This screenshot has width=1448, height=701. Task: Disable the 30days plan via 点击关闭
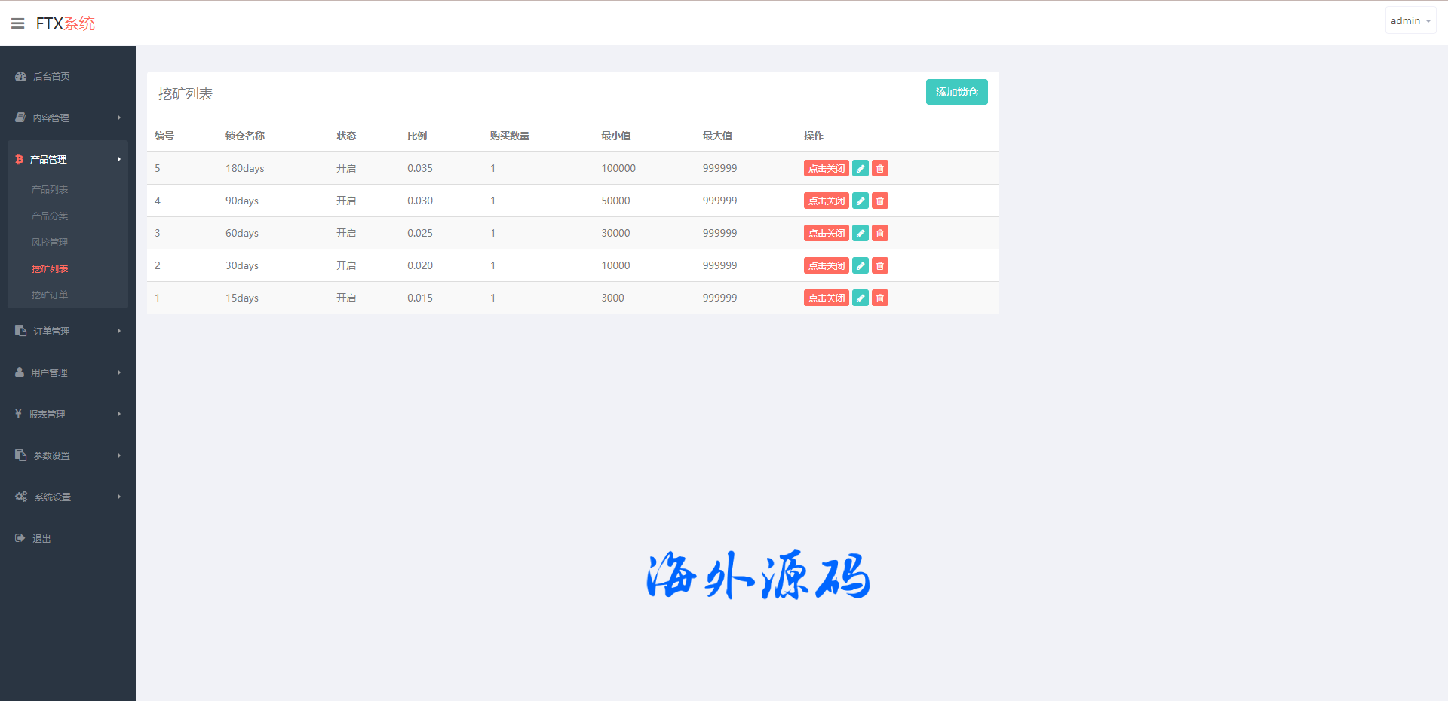click(826, 265)
